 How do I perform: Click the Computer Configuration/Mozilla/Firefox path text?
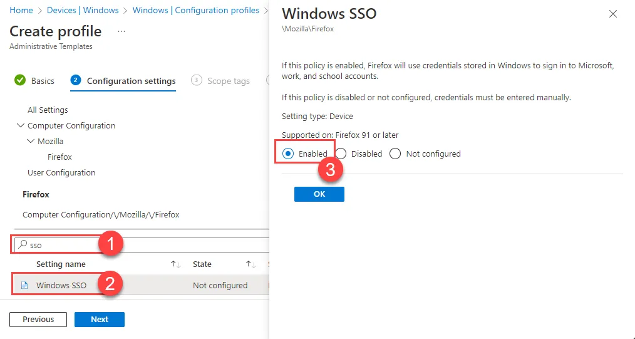(101, 215)
